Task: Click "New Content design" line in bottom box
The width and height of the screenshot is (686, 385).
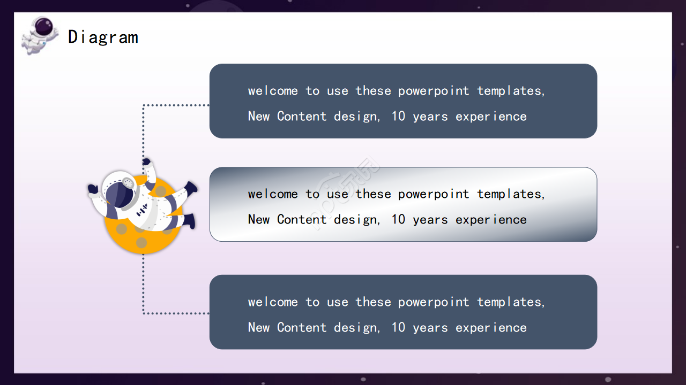Action: coord(387,328)
